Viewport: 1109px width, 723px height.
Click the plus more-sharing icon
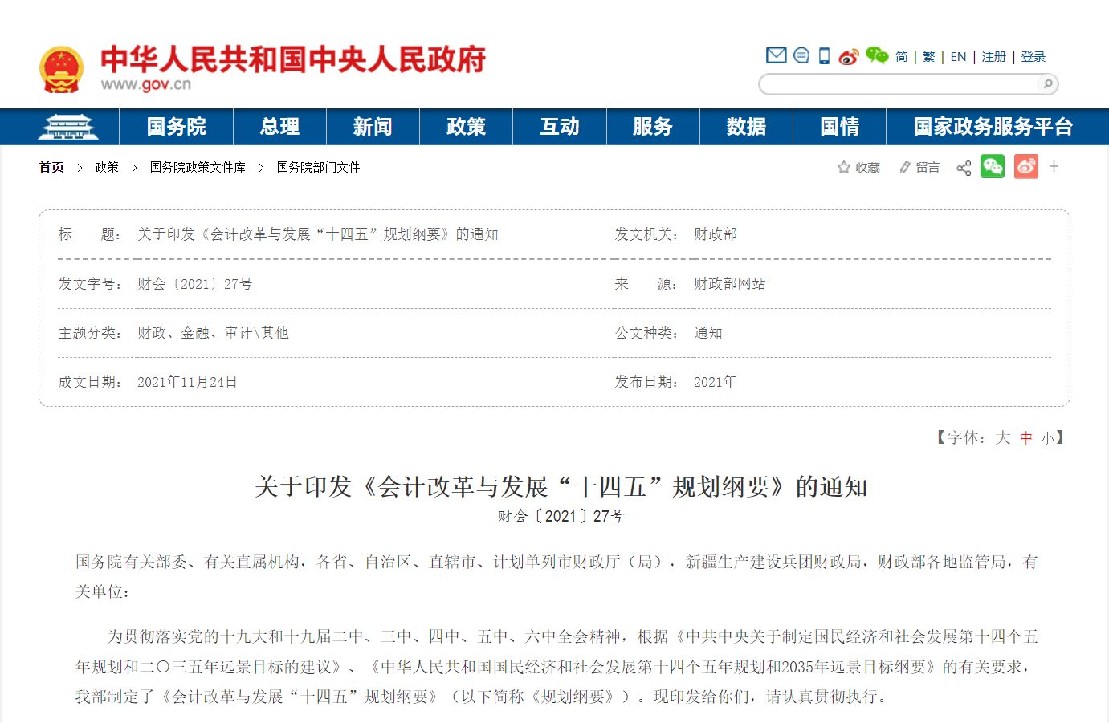tap(1054, 166)
